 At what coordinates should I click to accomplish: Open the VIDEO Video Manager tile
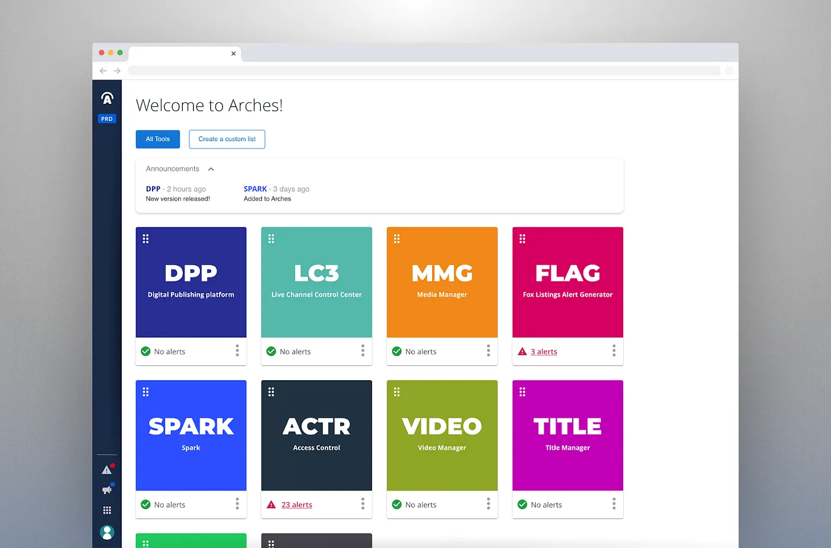(442, 435)
